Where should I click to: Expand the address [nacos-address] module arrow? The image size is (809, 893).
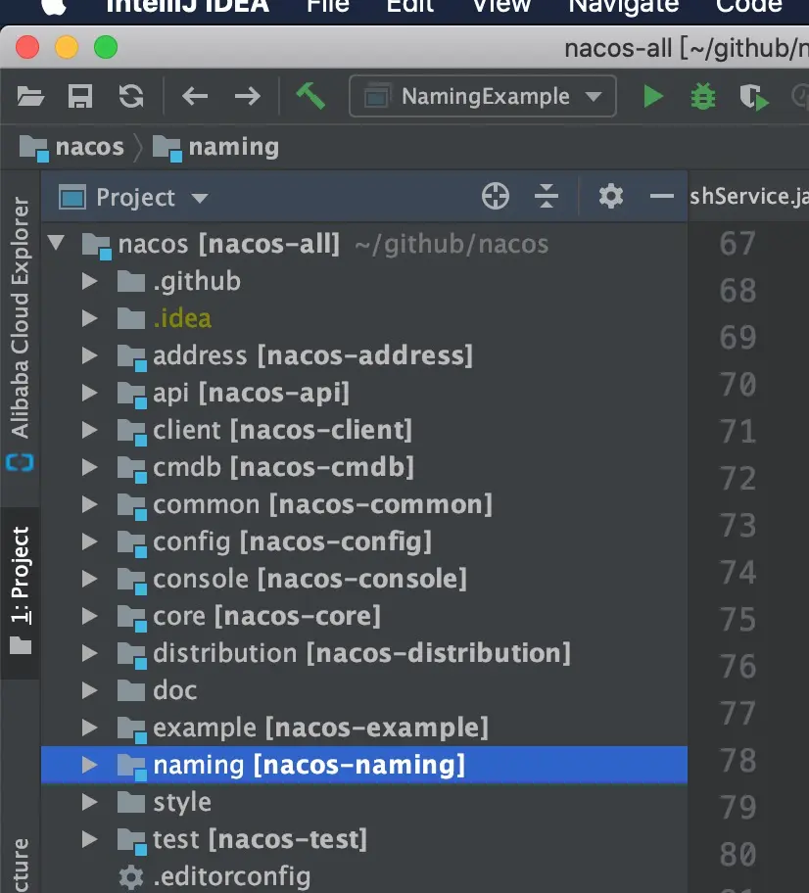coord(89,355)
